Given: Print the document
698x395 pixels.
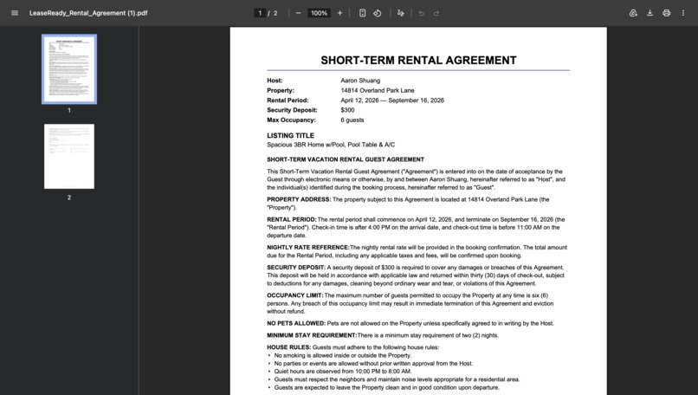Looking at the screenshot, I should pyautogui.click(x=666, y=13).
